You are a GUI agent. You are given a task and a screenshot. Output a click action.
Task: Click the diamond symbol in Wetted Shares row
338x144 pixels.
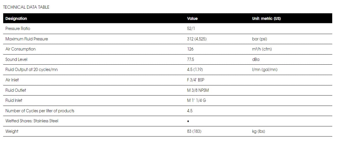(188, 121)
